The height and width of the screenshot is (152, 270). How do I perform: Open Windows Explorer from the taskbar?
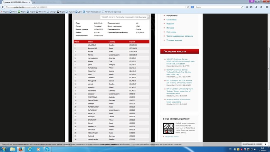click(12, 149)
